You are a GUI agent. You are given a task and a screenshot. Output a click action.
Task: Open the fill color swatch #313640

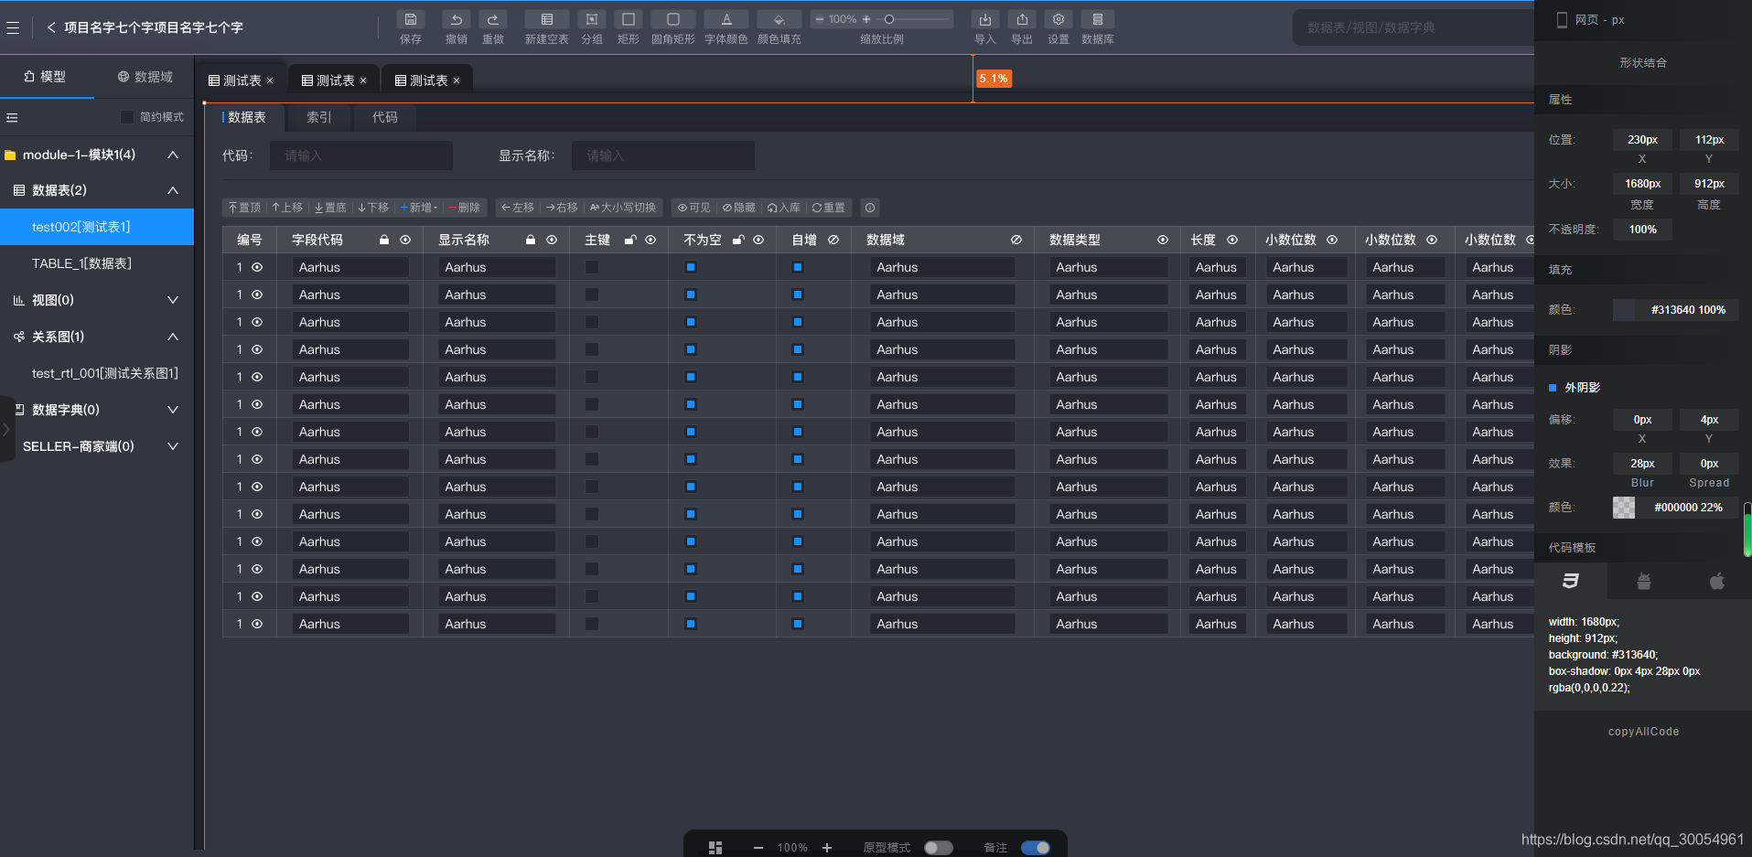pyautogui.click(x=1624, y=310)
